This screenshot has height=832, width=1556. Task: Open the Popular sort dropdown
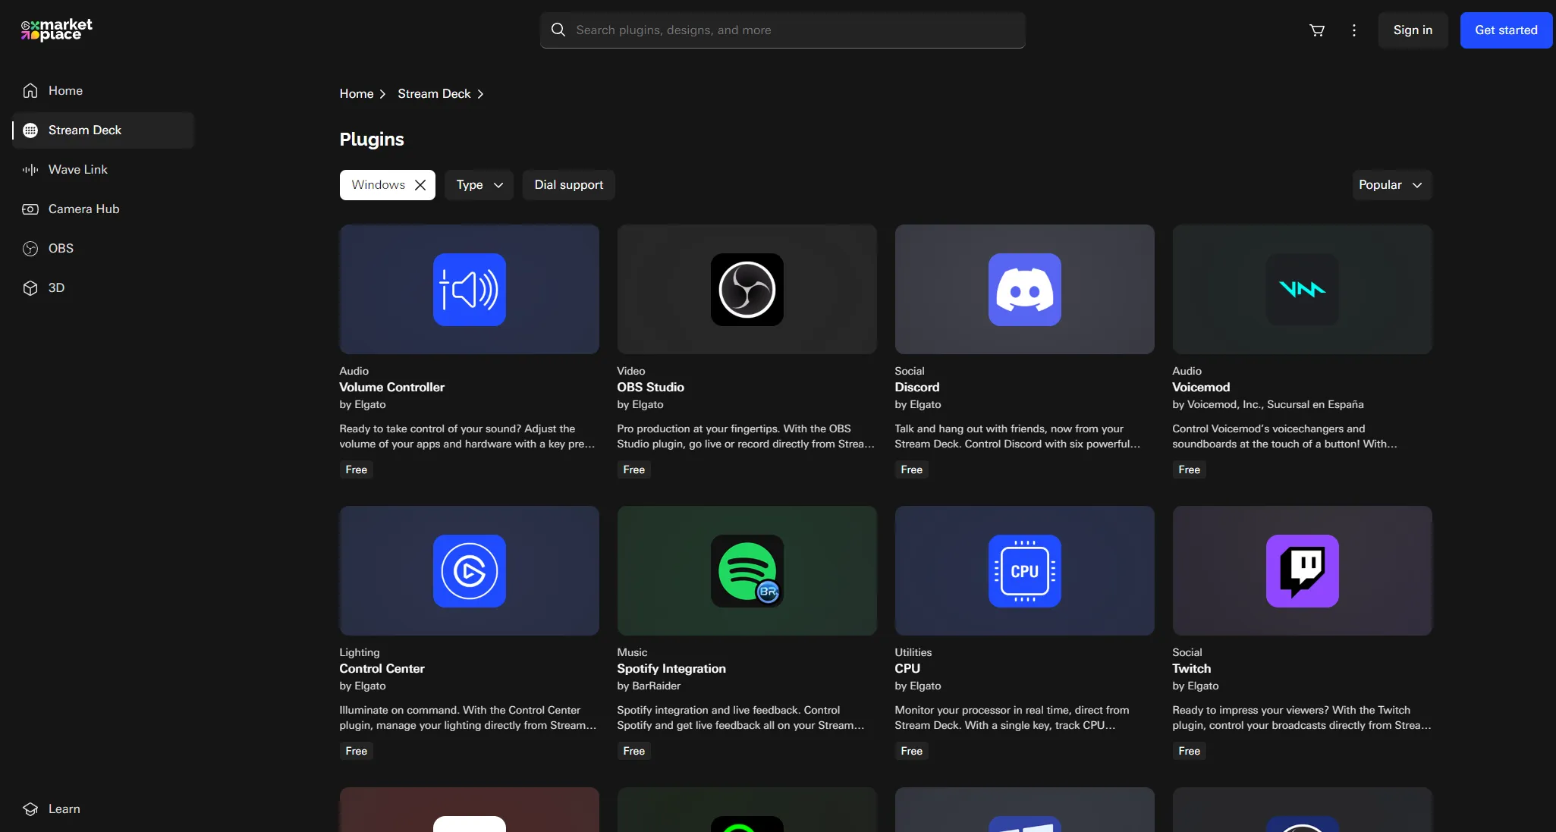pos(1391,185)
